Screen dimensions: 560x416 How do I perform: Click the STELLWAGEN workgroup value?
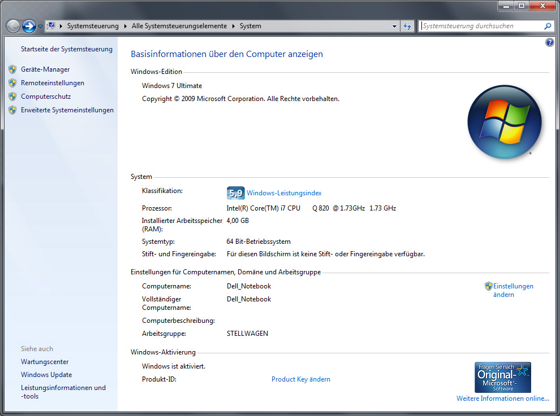point(248,334)
